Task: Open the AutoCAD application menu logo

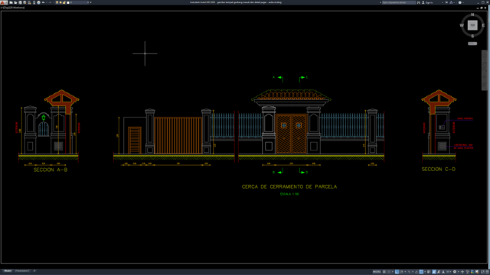Action: coord(4,2)
